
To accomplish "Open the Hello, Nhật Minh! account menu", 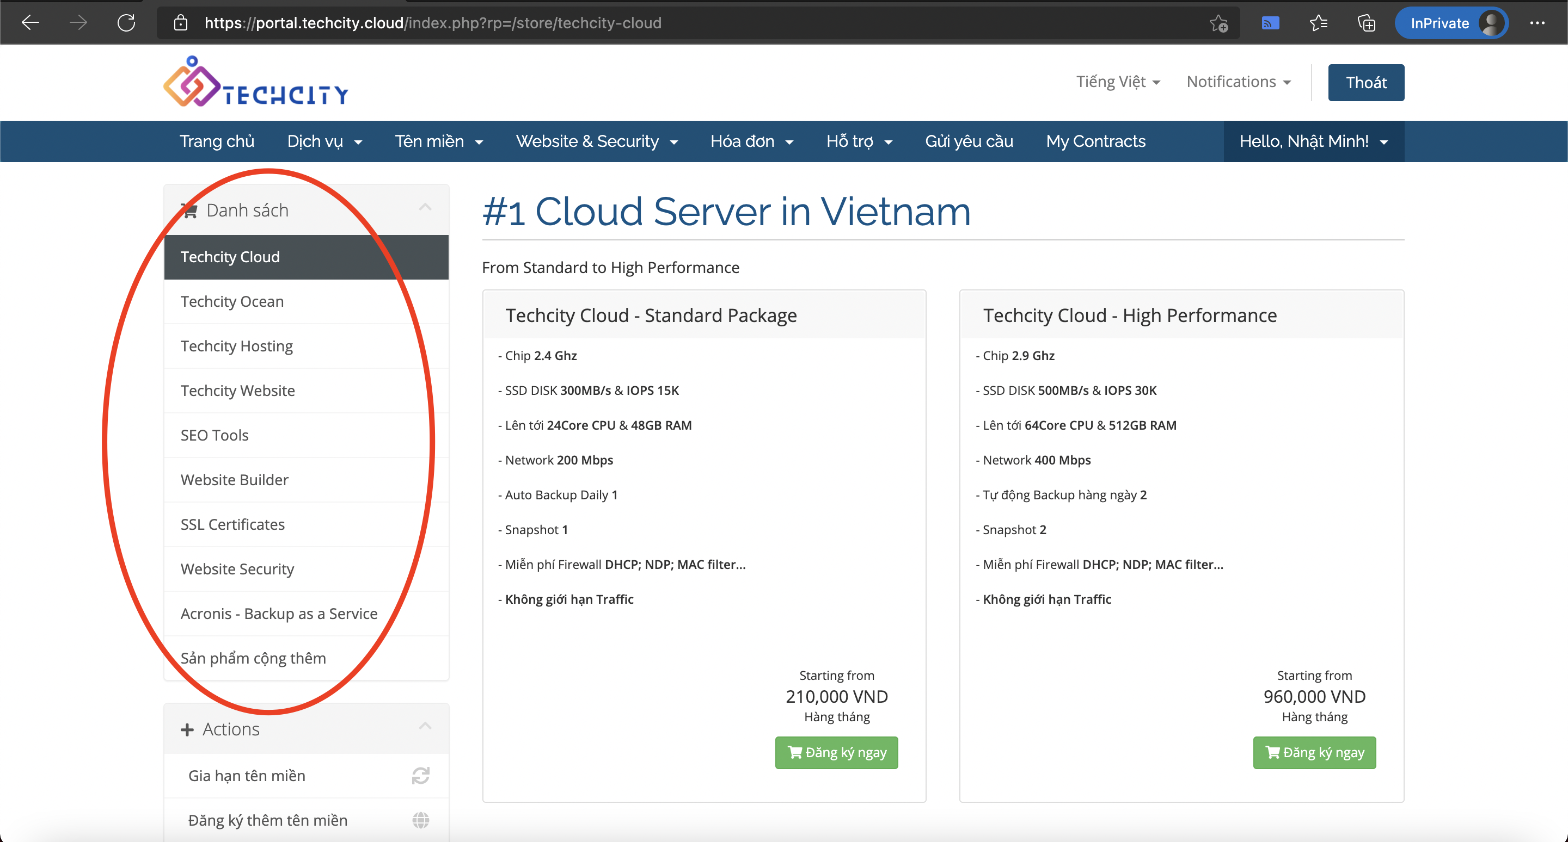I will tap(1314, 141).
